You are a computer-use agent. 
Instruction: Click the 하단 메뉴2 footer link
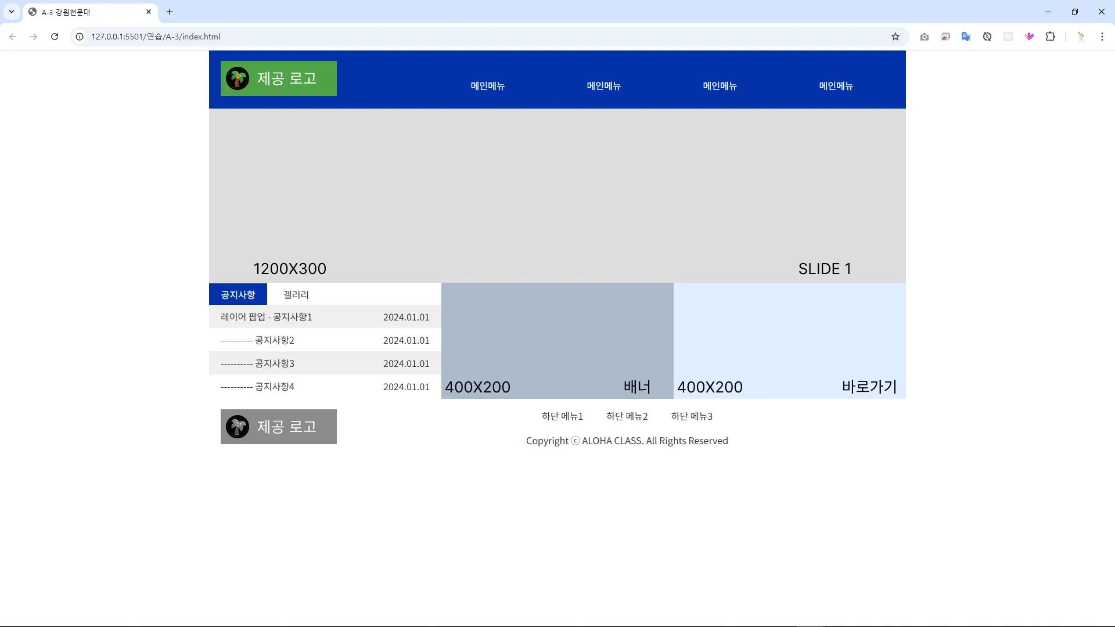(x=627, y=416)
